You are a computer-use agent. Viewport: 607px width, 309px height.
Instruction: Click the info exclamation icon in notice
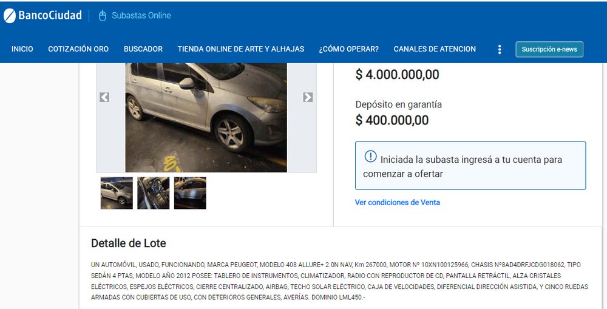click(x=370, y=157)
